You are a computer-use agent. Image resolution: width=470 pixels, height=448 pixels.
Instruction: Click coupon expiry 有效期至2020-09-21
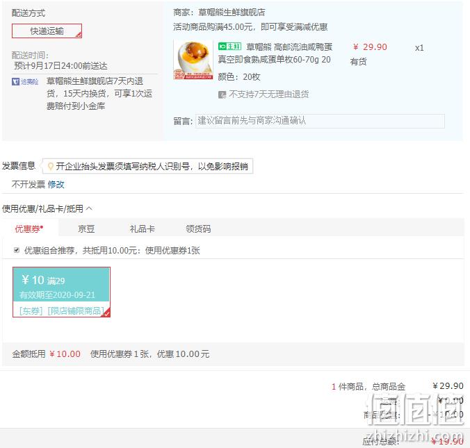[57, 295]
